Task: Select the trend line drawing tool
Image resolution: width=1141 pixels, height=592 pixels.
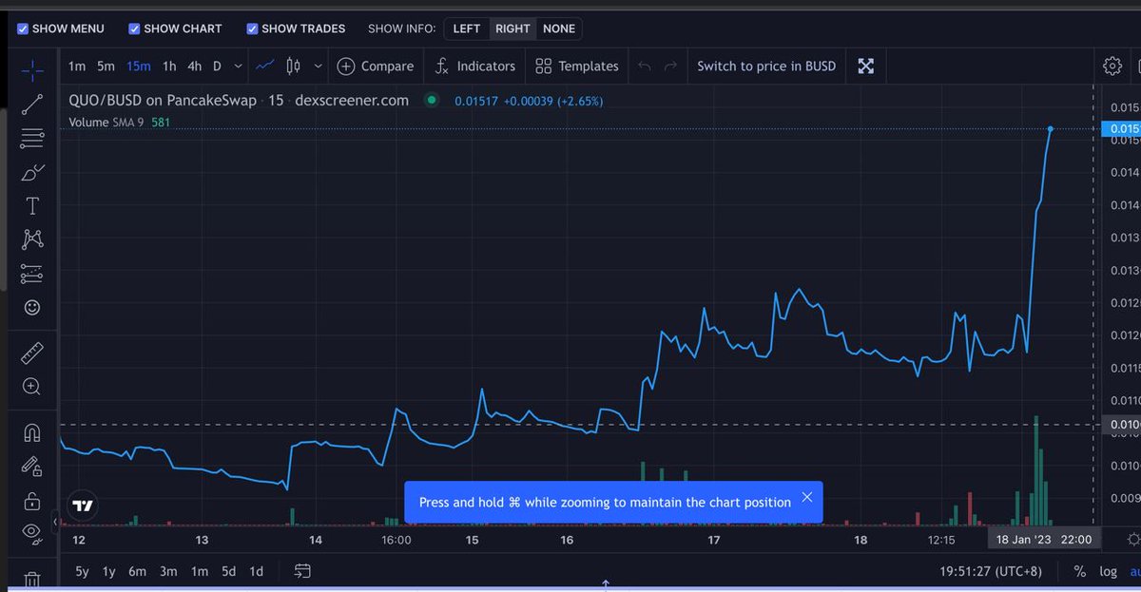Action: [32, 105]
